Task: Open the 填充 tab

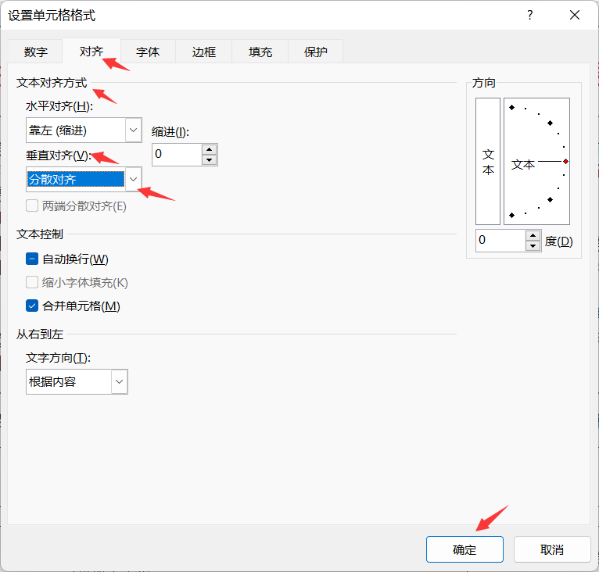Action: coord(260,52)
